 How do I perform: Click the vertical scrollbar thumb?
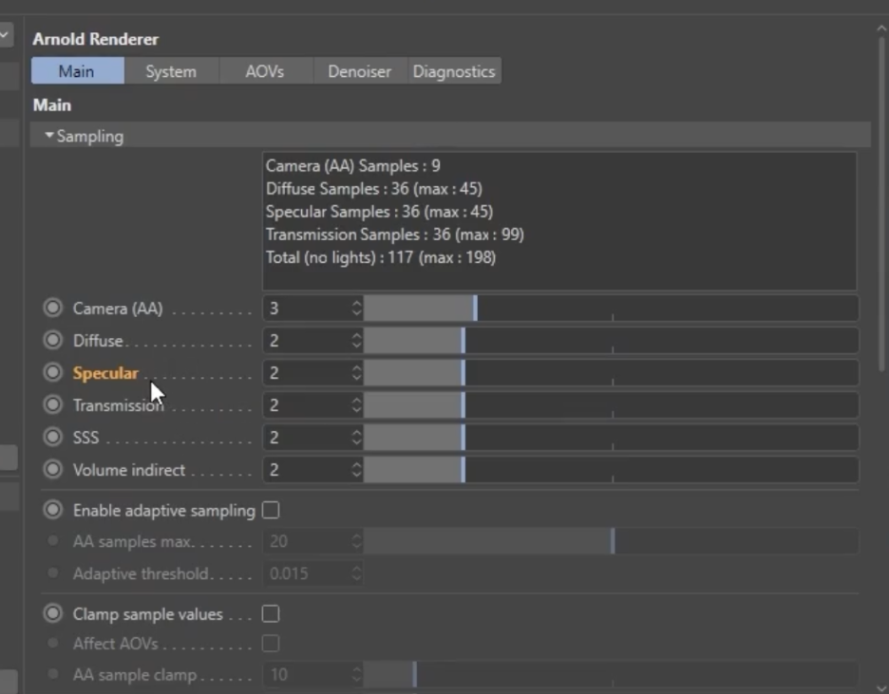[881, 204]
